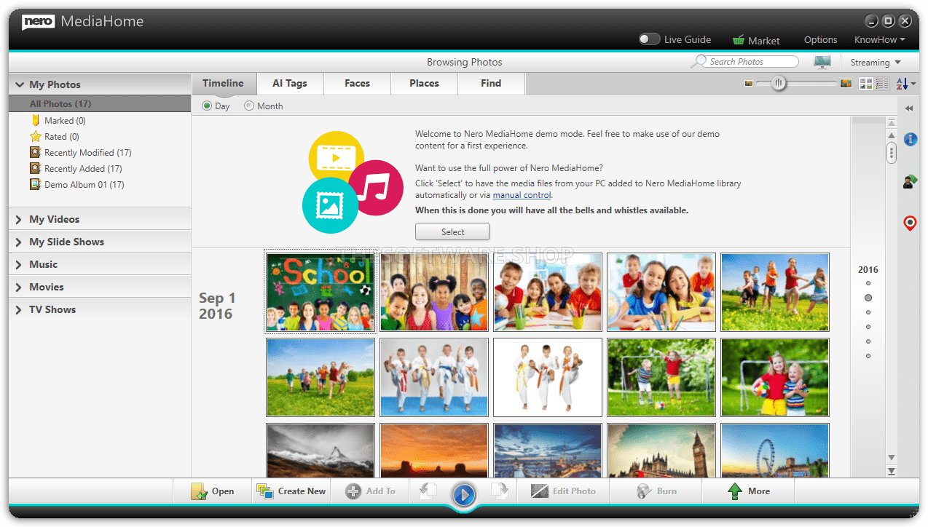This screenshot has width=928, height=527.
Task: Click the 2016 timeline year marker
Action: 868,270
